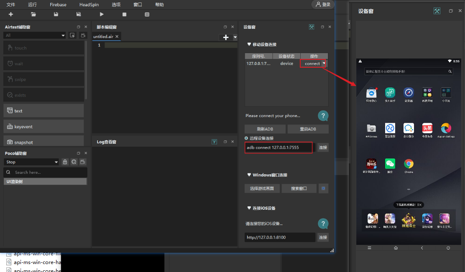465x272 pixels.
Task: Open a script with the folder icon
Action: coord(33,14)
